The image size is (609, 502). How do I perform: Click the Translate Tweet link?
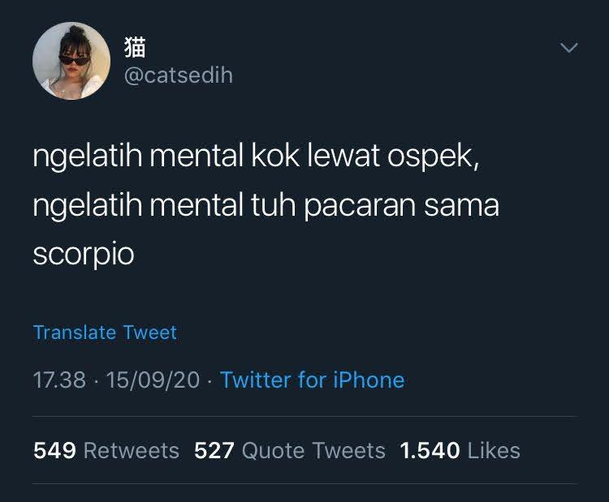click(105, 333)
